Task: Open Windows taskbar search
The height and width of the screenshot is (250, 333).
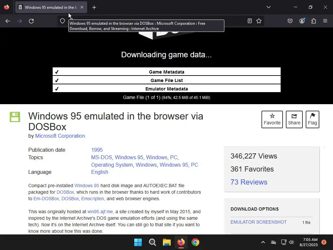Action: tap(153, 242)
